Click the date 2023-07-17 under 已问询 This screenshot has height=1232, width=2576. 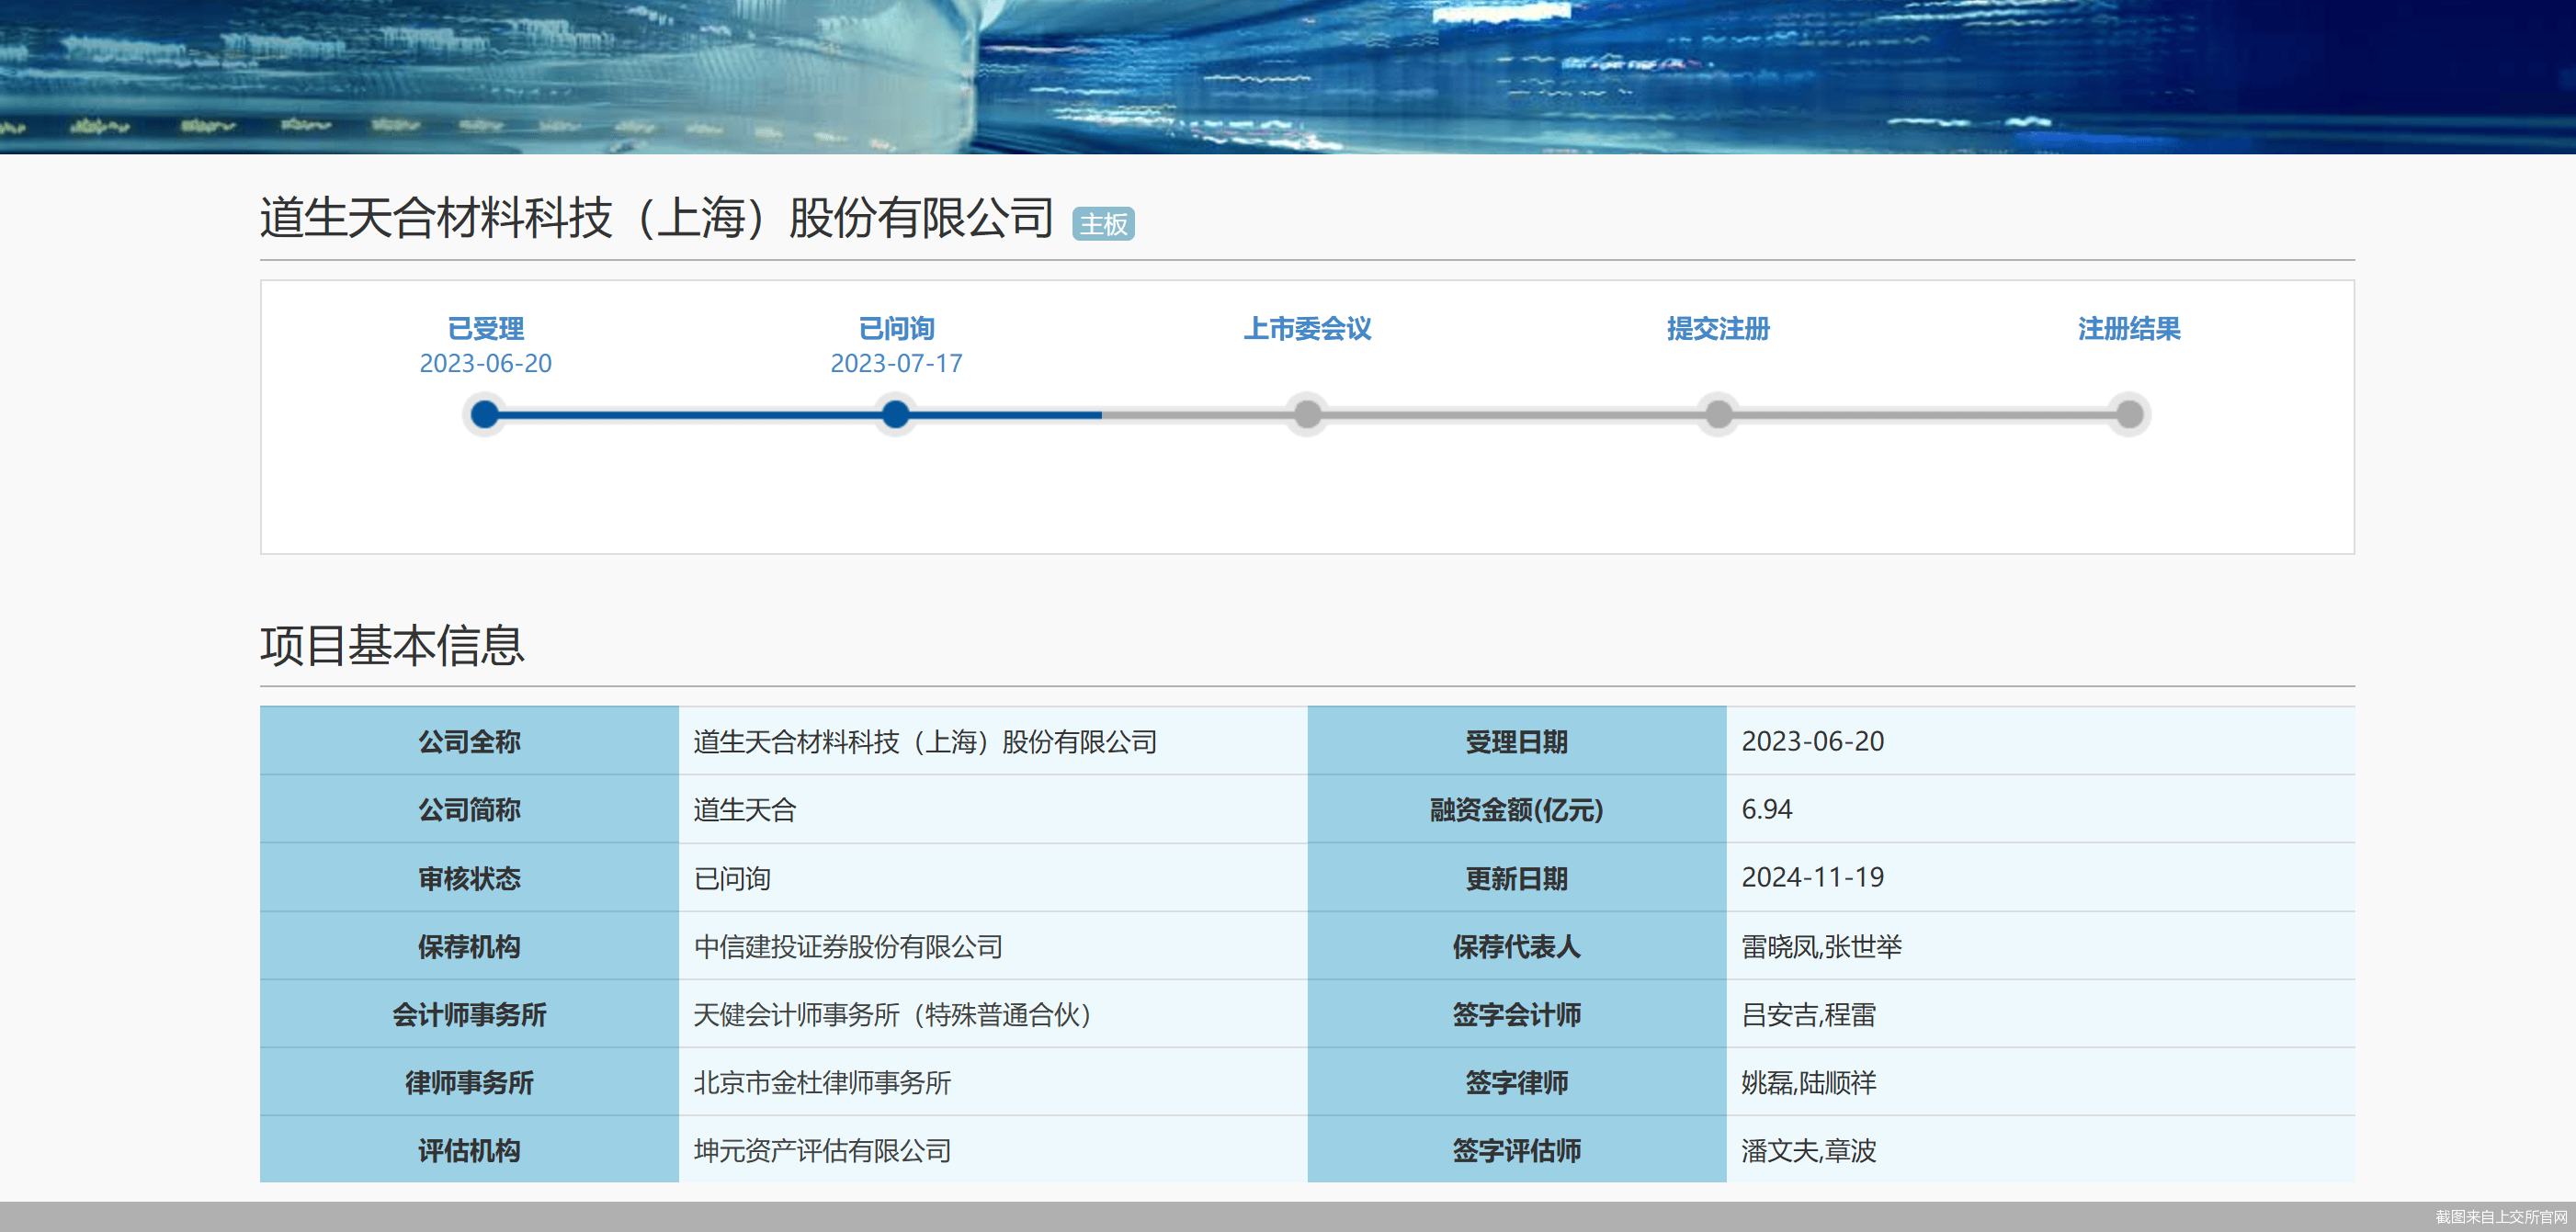[x=896, y=363]
